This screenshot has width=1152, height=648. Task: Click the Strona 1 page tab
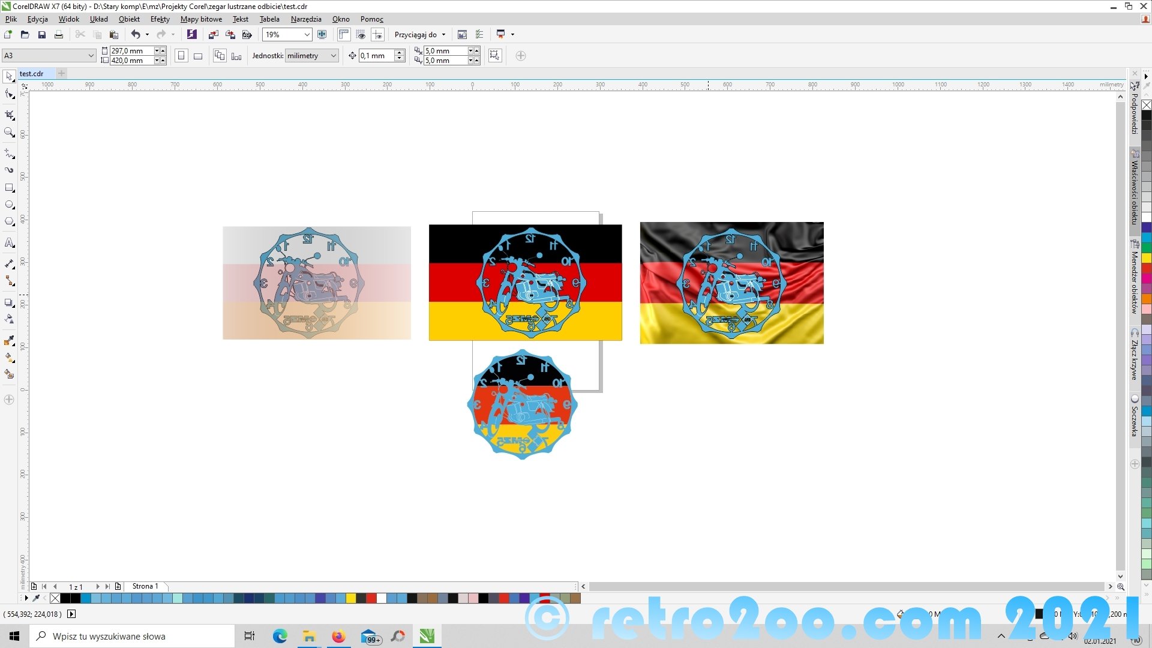click(145, 586)
